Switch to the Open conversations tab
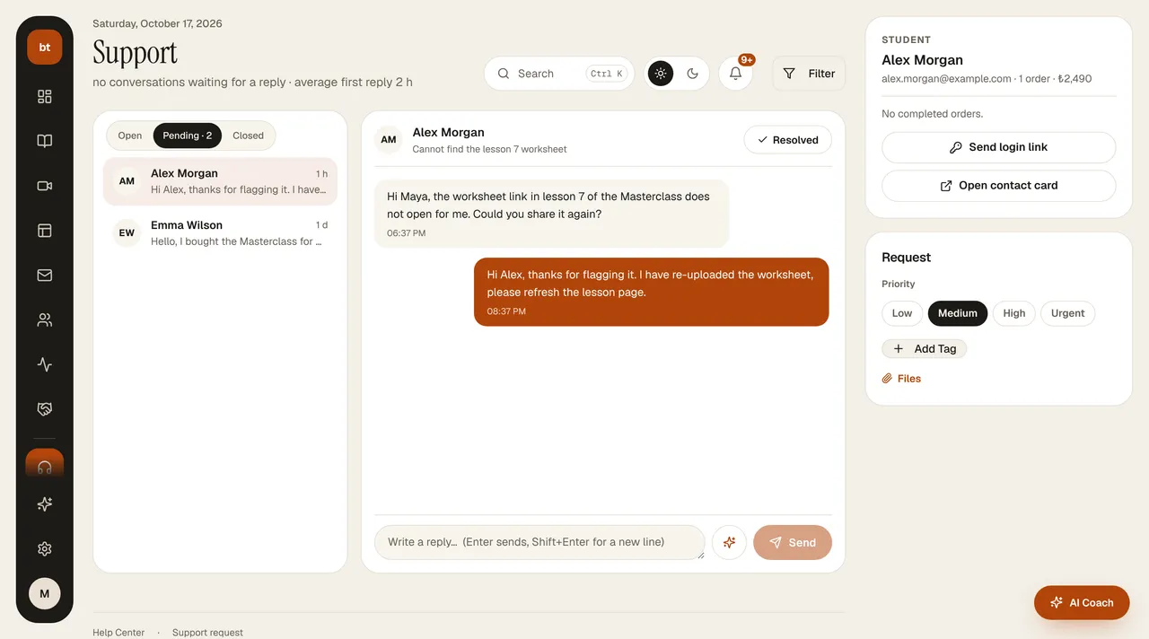The height and width of the screenshot is (639, 1149). (130, 136)
